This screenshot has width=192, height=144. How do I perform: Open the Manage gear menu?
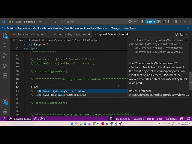5,111
